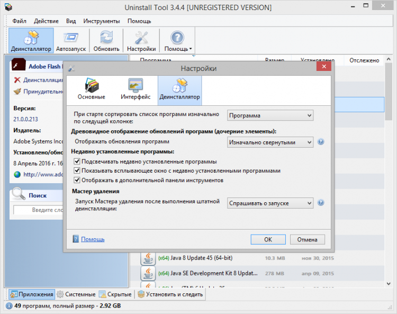Click the info icon in the status bar
Viewport: 397px width, 314px height.
pyautogui.click(x=9, y=306)
